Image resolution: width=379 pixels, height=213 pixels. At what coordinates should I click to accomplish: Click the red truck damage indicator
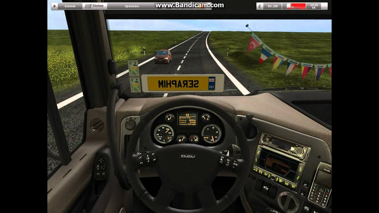(296, 6)
